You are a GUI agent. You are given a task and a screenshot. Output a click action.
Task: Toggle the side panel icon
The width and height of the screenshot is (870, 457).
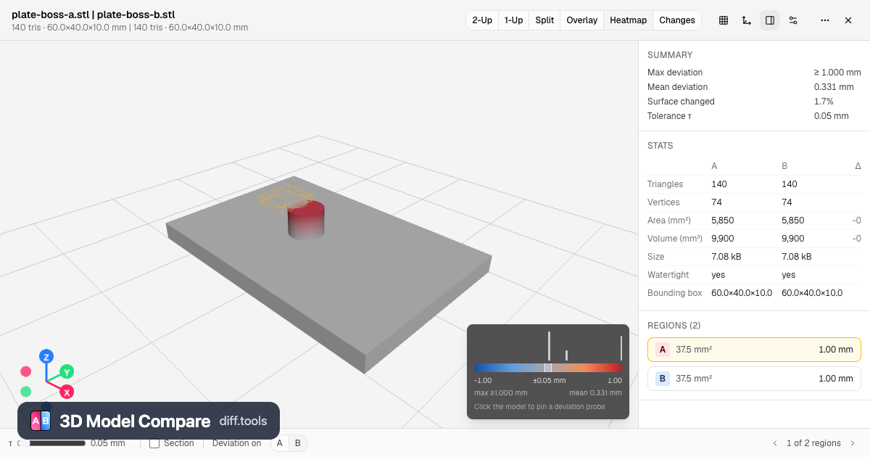pyautogui.click(x=770, y=20)
